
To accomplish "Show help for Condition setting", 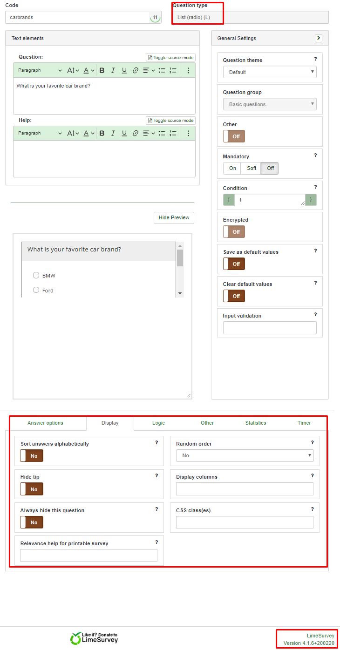I will click(x=315, y=187).
